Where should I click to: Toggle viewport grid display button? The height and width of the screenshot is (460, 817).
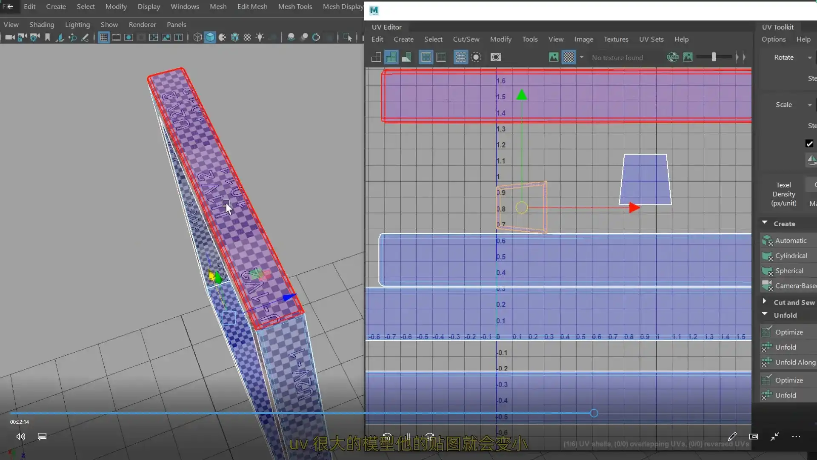coord(104,37)
